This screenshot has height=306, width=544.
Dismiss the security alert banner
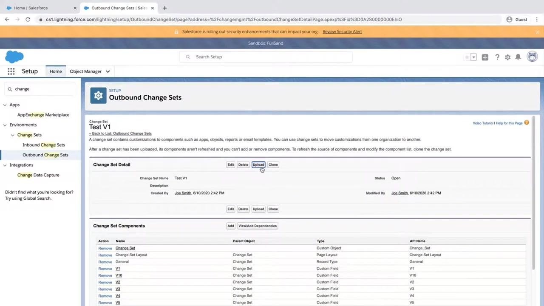[x=537, y=32]
